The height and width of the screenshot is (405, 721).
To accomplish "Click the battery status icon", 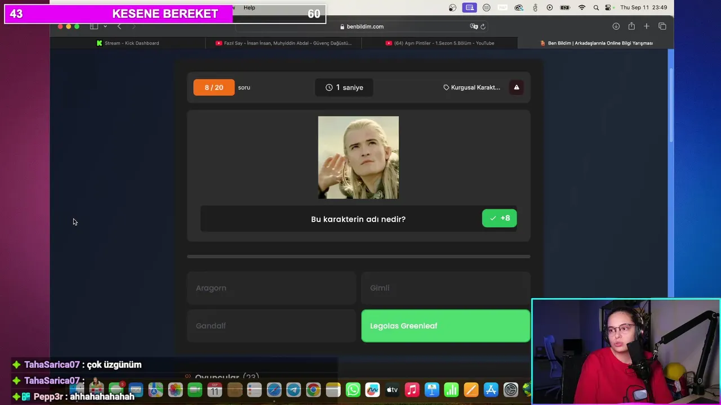I will [566, 7].
